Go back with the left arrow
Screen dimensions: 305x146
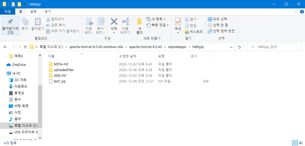click(x=5, y=47)
